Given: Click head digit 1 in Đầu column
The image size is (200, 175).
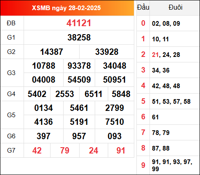Looking at the screenshot, I should pyautogui.click(x=143, y=39).
